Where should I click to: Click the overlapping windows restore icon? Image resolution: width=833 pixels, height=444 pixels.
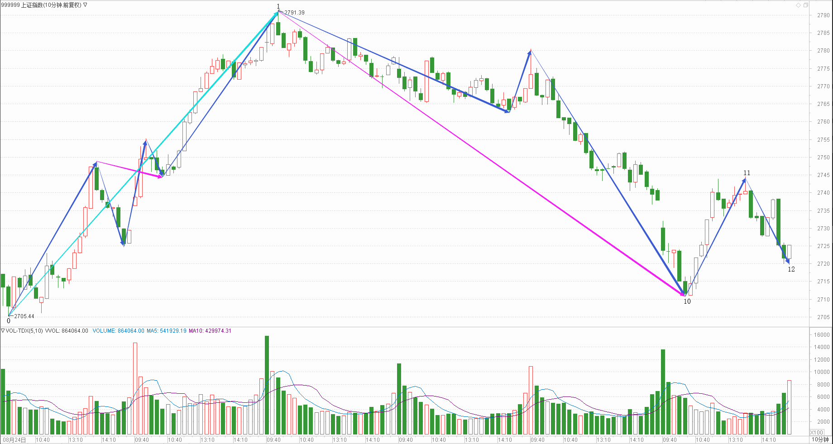pyautogui.click(x=805, y=5)
